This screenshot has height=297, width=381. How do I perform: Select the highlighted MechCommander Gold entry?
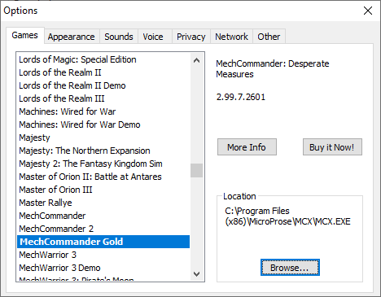[103, 242]
